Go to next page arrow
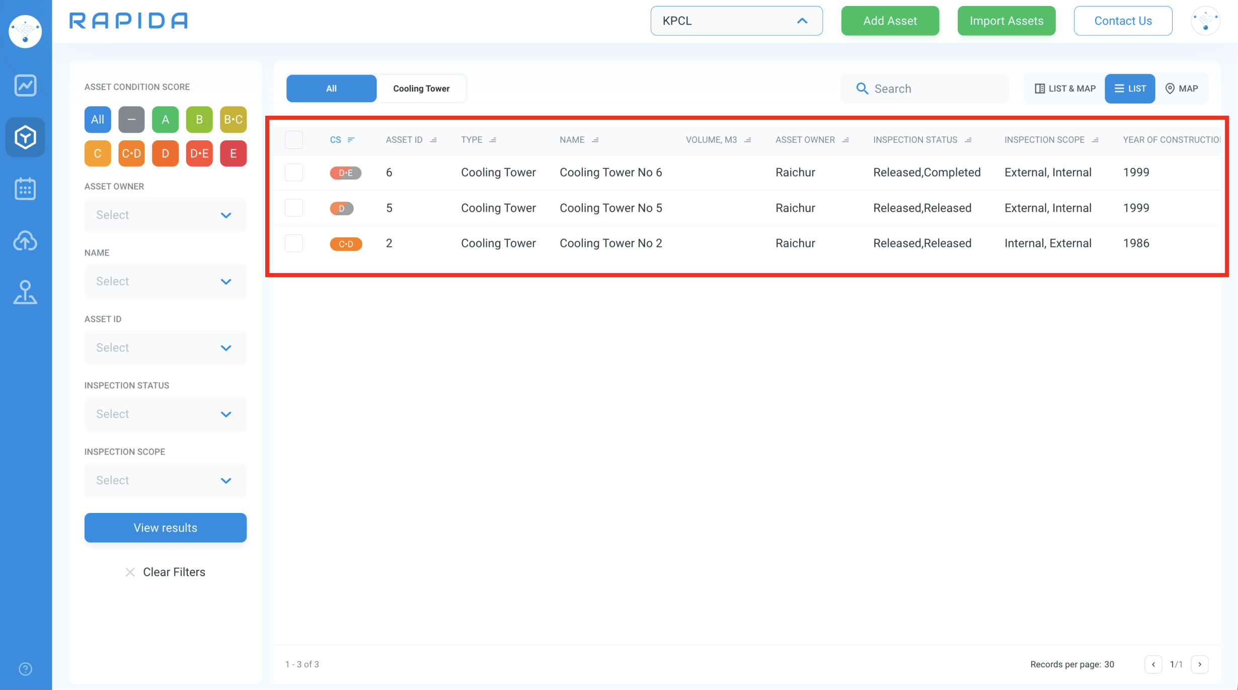Viewport: 1238px width, 690px height. click(1200, 664)
